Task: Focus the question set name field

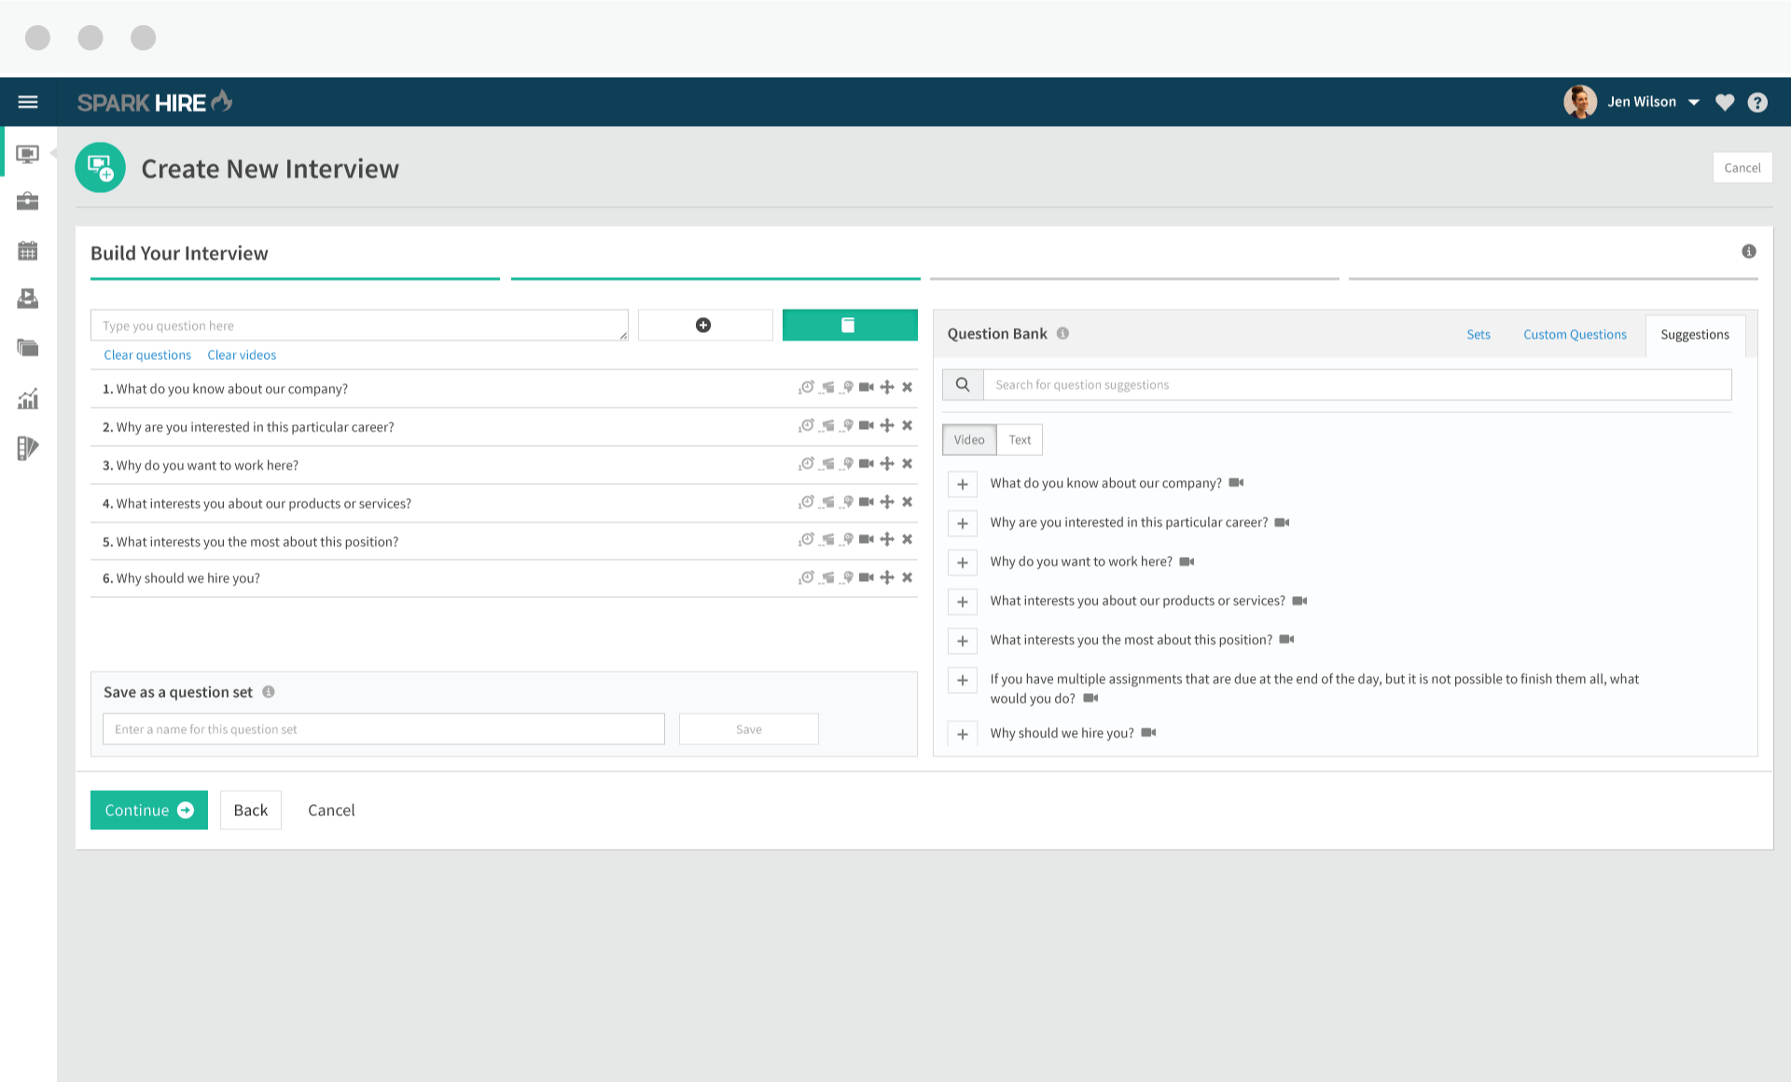Action: pos(383,729)
